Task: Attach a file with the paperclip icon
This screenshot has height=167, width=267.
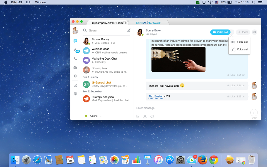Action: click(x=137, y=116)
